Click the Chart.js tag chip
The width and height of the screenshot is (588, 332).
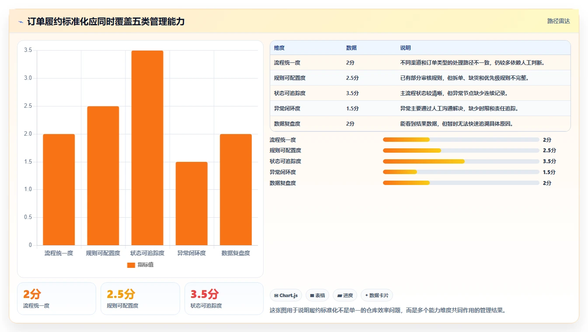tap(286, 295)
